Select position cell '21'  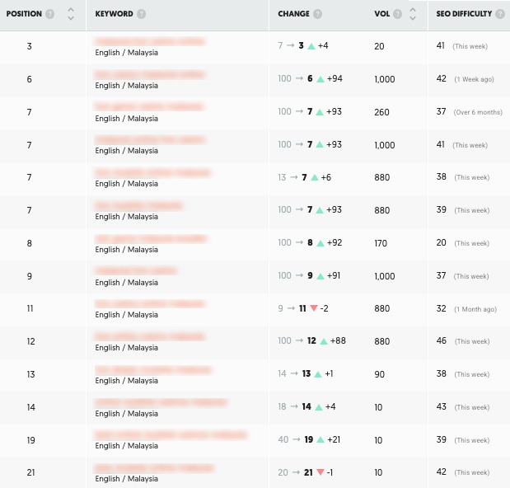(31, 472)
